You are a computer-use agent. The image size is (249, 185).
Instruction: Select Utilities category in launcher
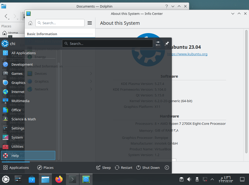[x=28, y=146]
